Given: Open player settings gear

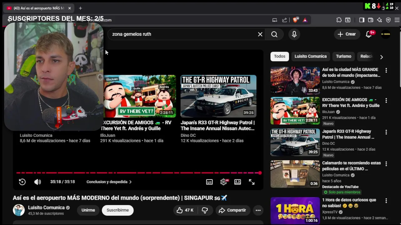Looking at the screenshot, I should [x=223, y=182].
